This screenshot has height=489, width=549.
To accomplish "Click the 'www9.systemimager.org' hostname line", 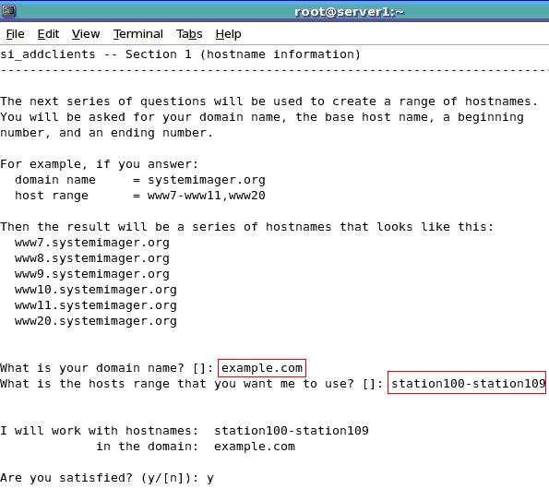I will point(92,274).
